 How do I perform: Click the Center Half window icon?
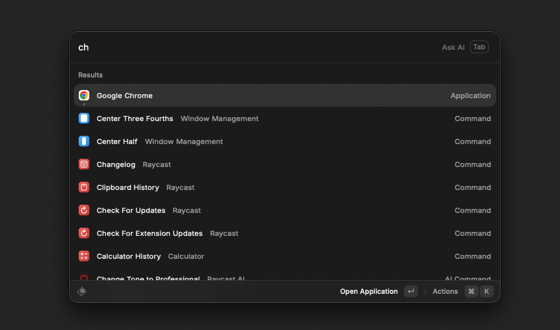click(x=84, y=141)
